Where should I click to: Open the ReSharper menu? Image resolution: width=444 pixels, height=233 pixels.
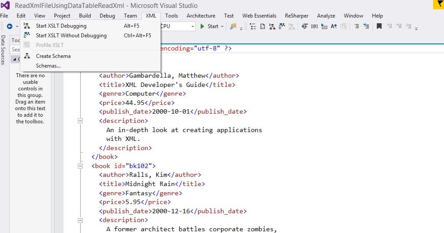[296, 16]
